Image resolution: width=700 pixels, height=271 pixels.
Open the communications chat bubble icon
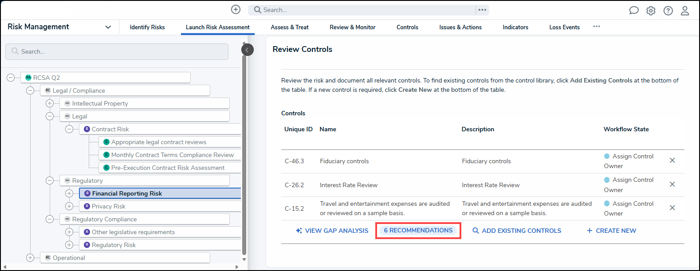coord(634,11)
